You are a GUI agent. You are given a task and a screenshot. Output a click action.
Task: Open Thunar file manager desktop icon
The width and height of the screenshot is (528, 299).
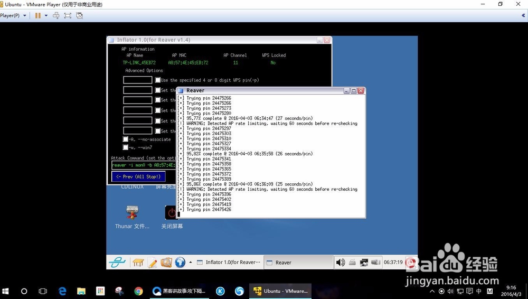[x=132, y=218]
